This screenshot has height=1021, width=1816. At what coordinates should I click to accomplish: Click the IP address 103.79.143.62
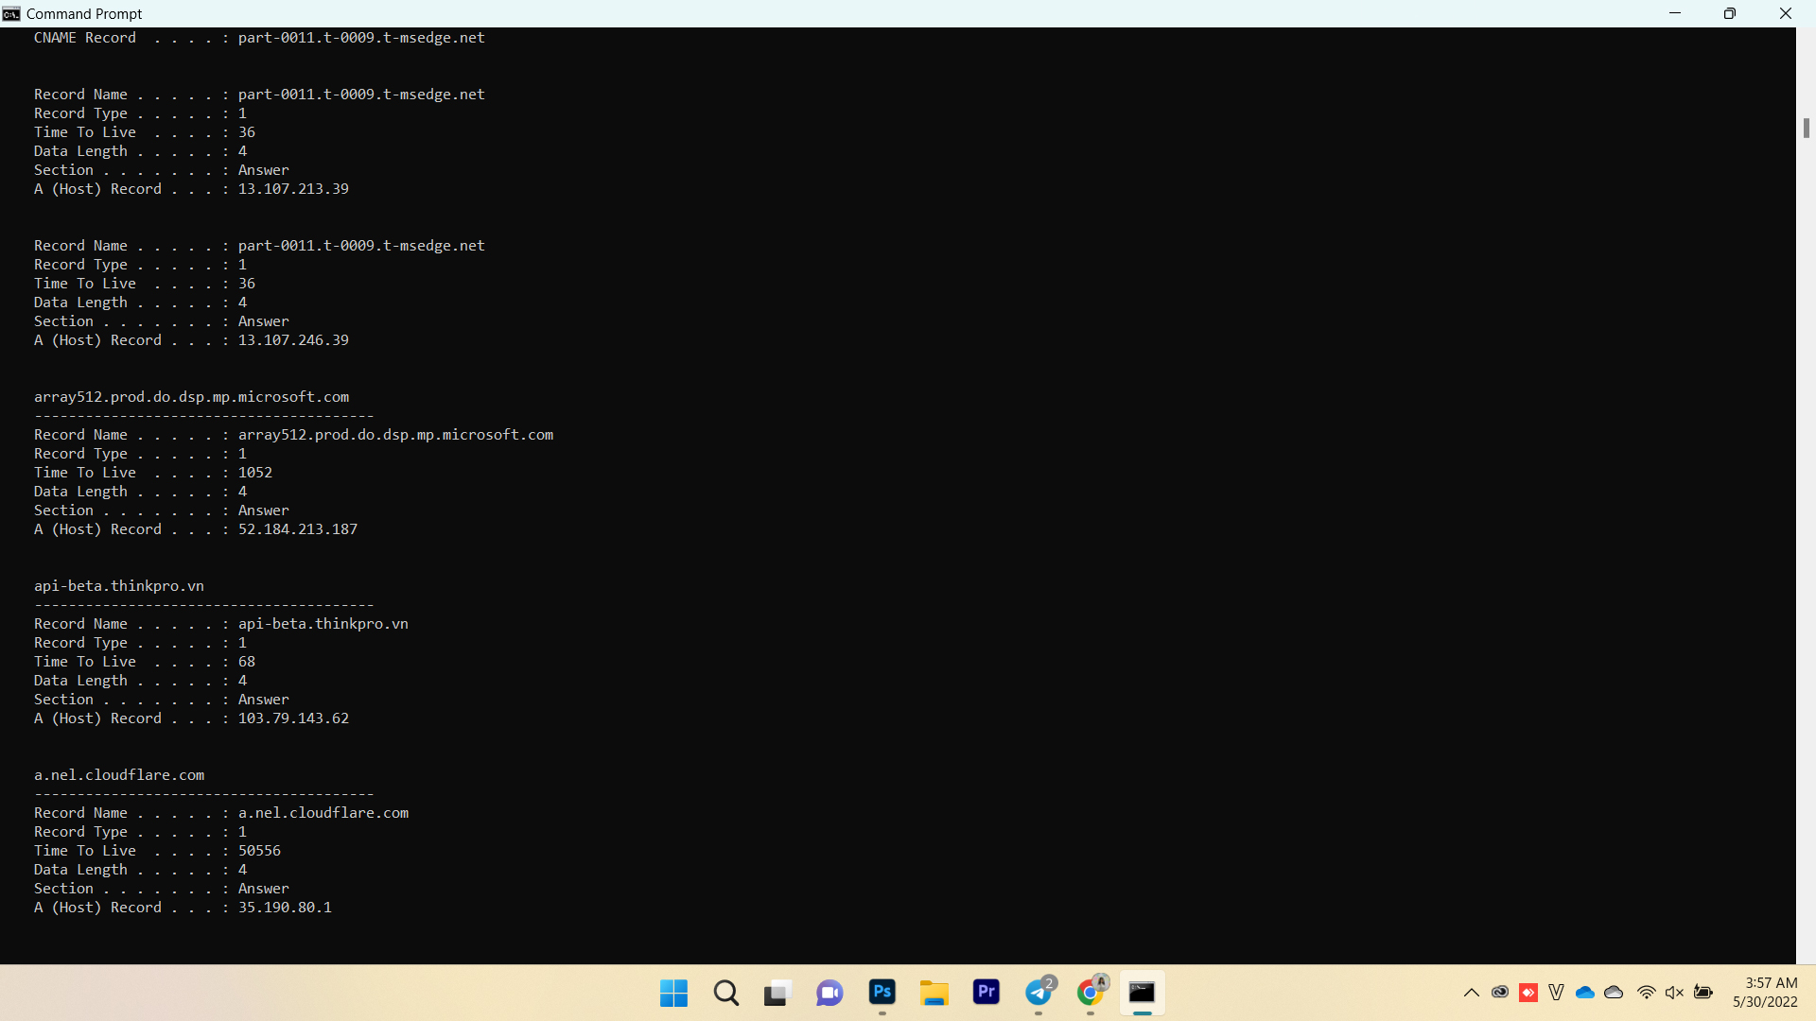click(293, 718)
